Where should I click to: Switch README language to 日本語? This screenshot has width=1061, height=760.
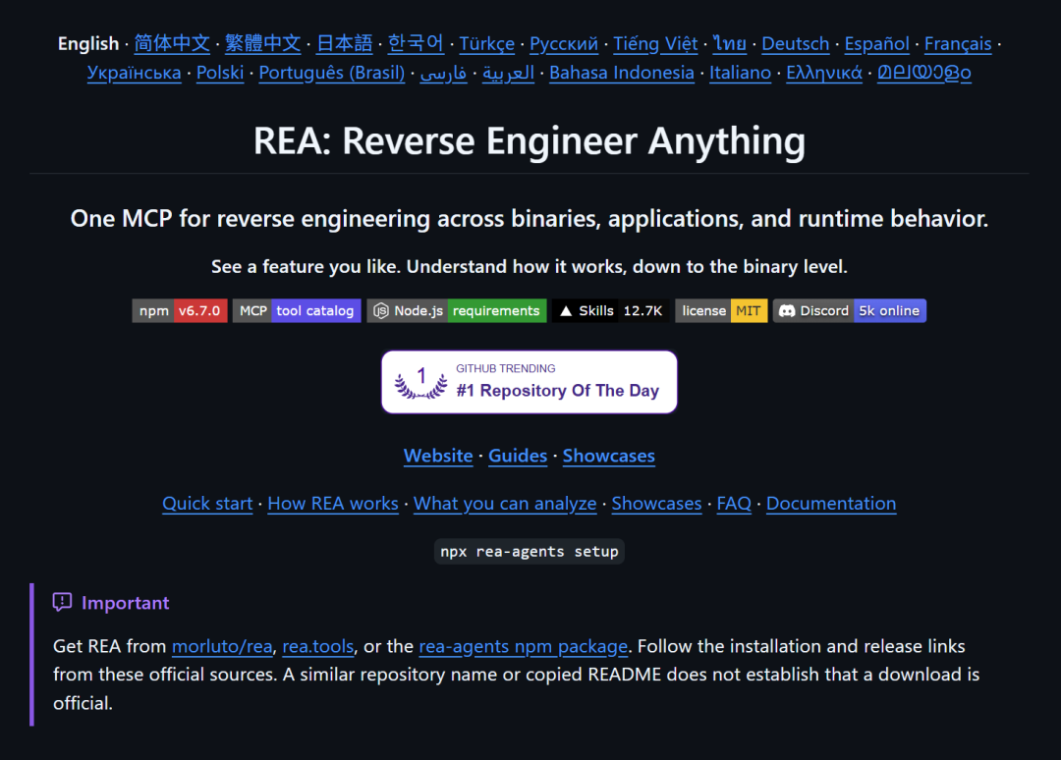click(x=345, y=44)
